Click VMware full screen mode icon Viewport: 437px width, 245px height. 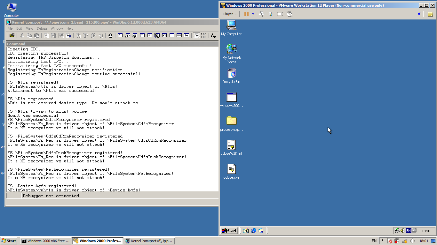pyautogui.click(x=280, y=14)
